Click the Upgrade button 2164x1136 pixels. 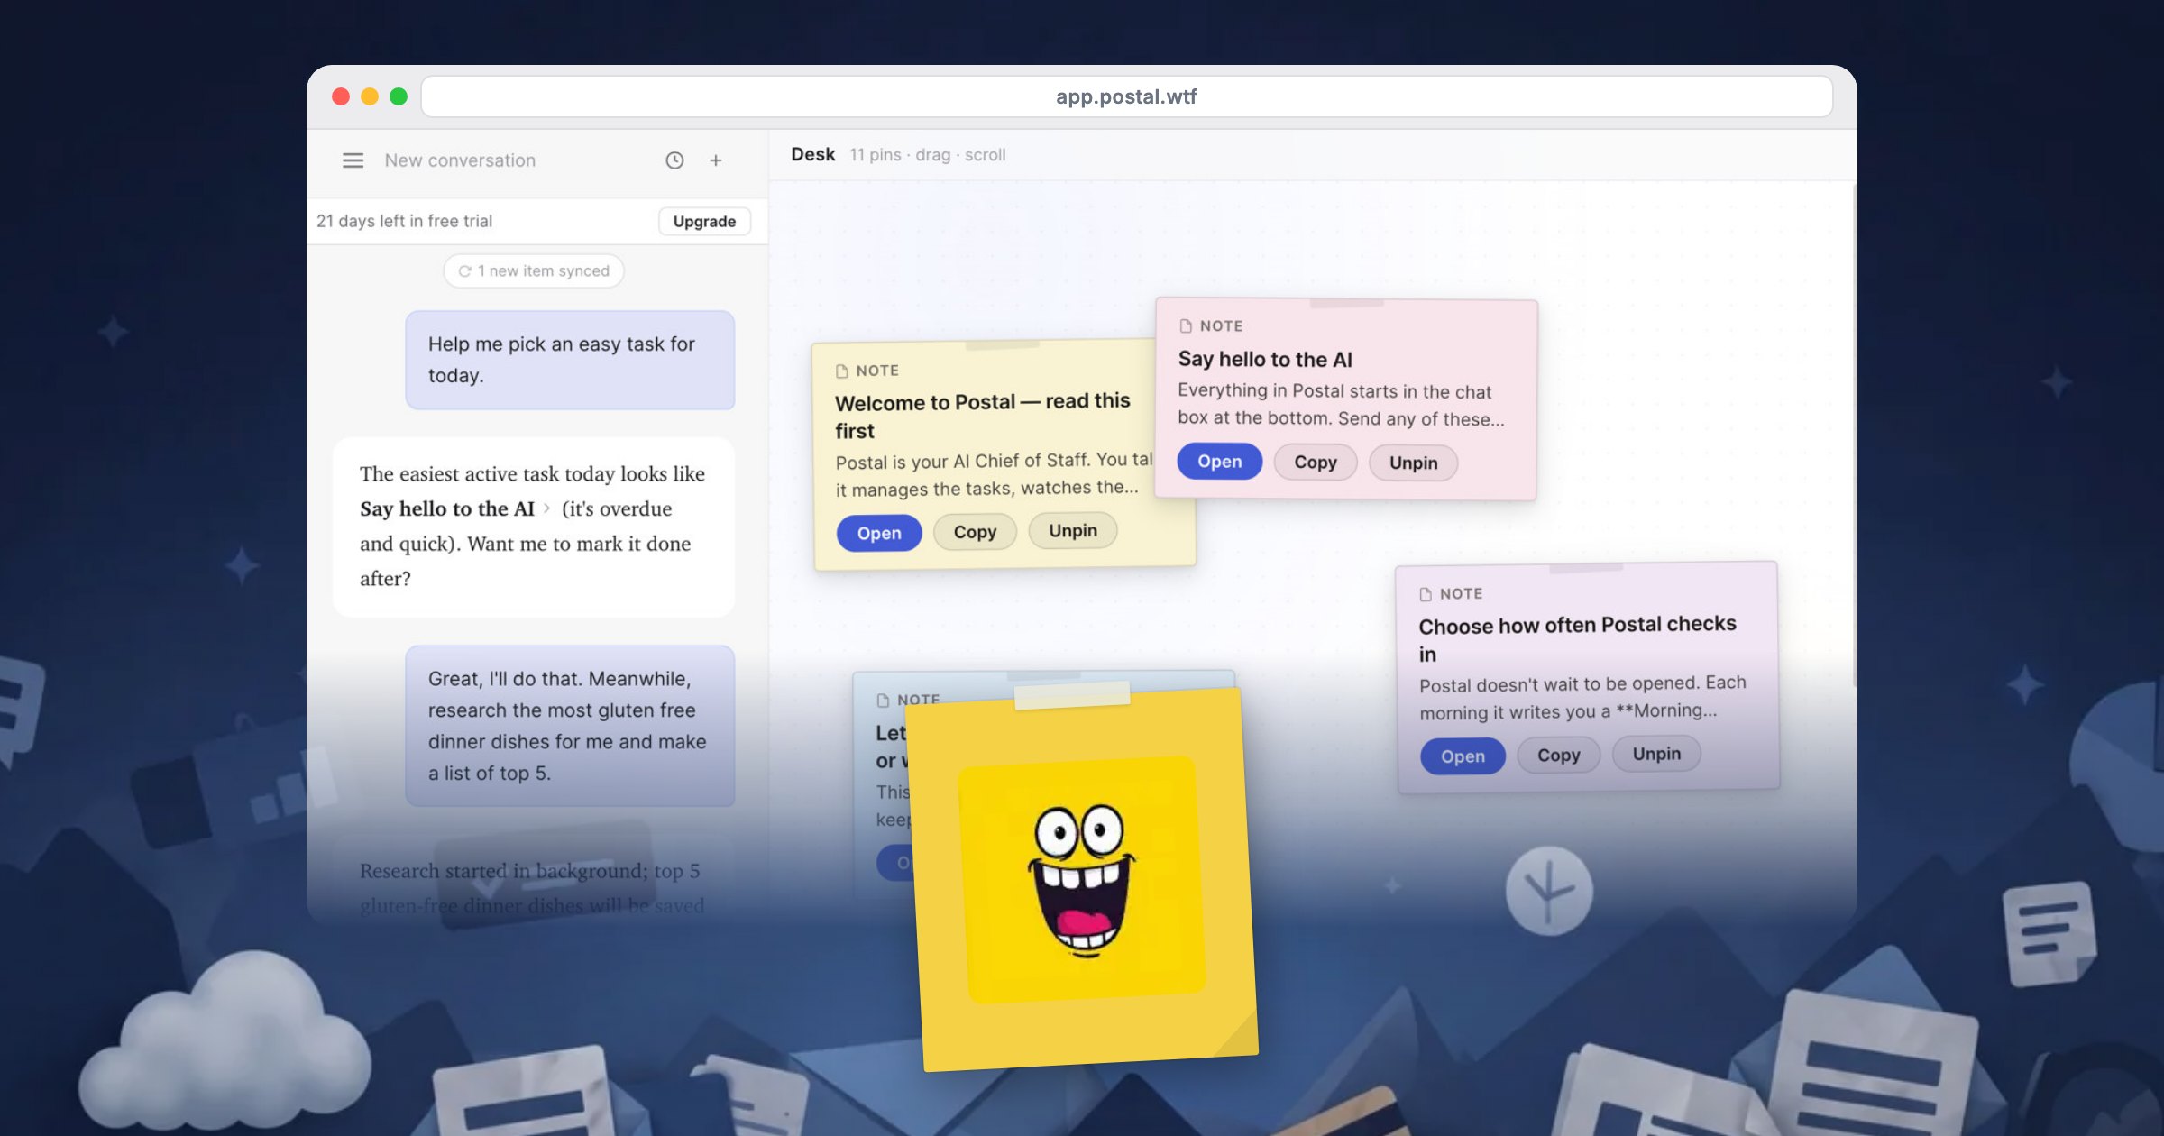(704, 221)
